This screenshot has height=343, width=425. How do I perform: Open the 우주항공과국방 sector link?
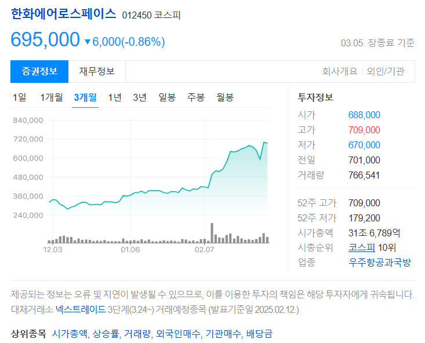click(380, 262)
